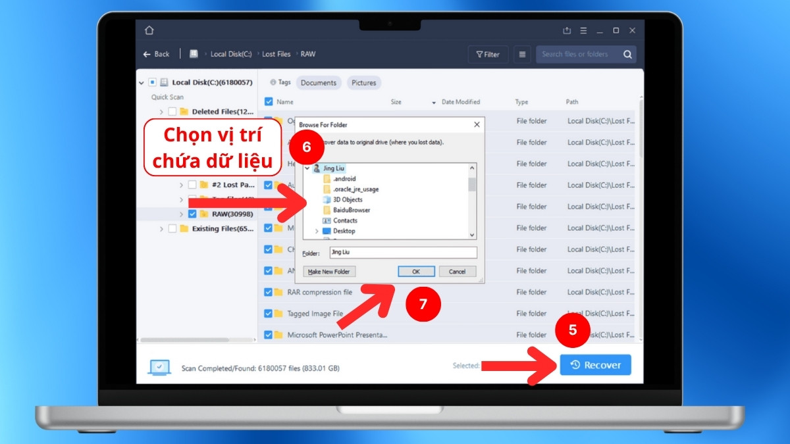Confirm with the OK button
Viewport: 790px width, 444px height.
[x=416, y=272]
